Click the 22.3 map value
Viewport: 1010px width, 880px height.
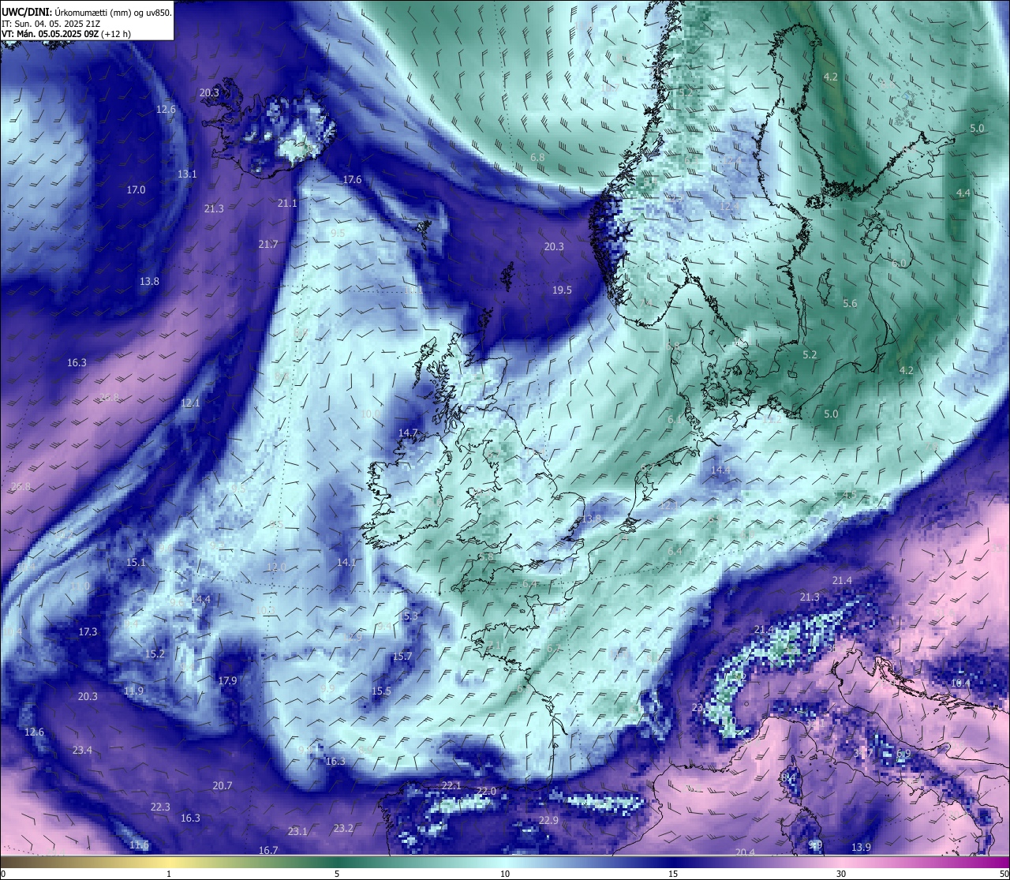160,807
